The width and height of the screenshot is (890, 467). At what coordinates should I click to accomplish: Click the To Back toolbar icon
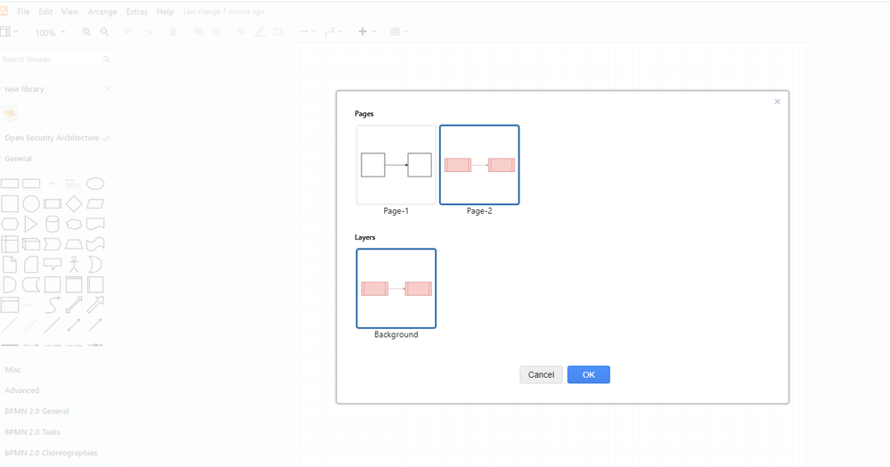point(216,32)
